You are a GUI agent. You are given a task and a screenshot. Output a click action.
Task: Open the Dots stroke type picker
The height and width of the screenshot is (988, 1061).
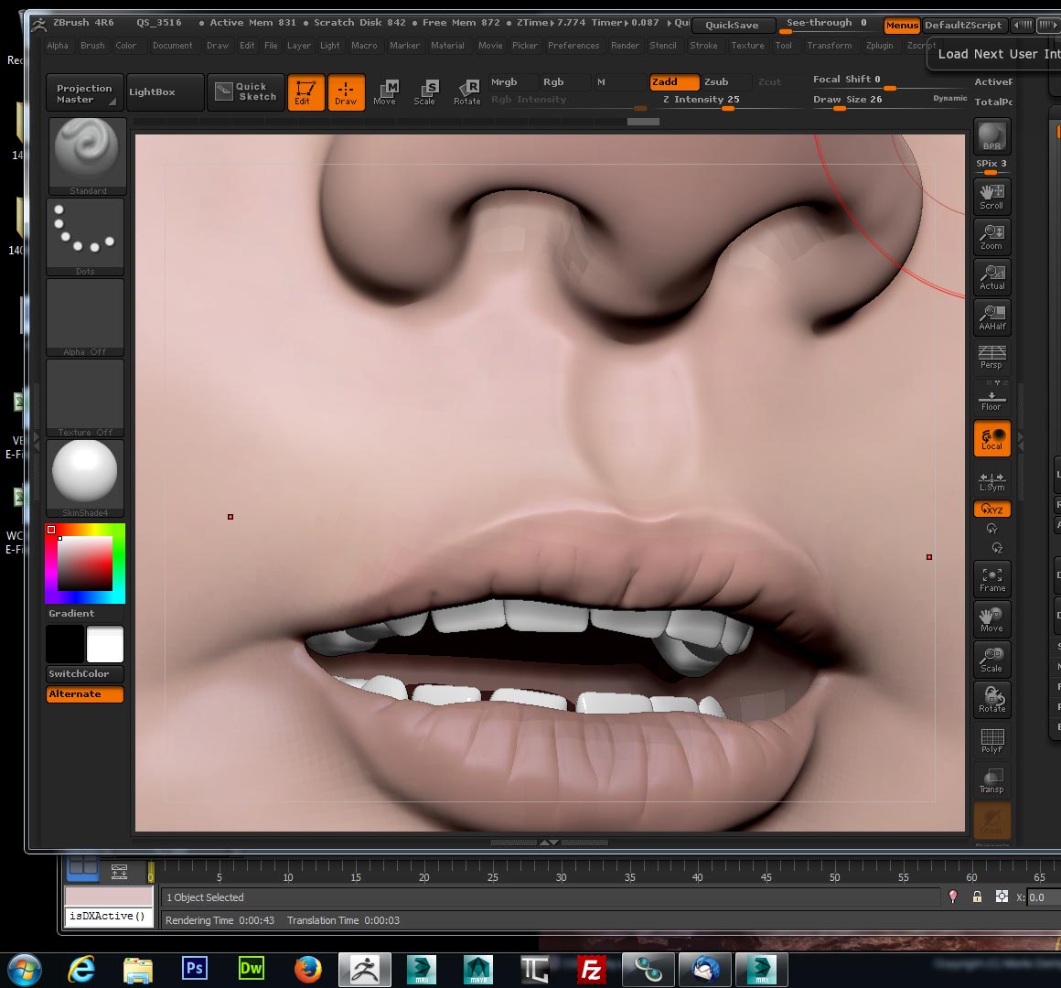[x=85, y=236]
